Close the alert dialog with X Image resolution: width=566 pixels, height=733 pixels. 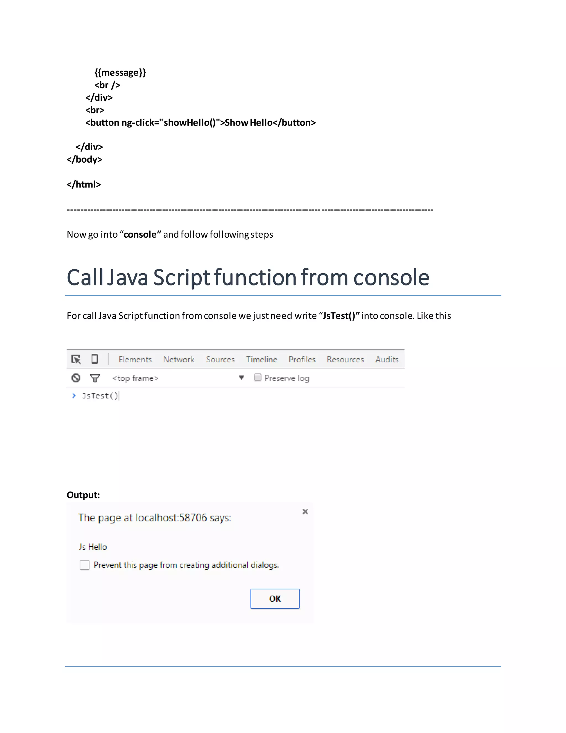click(x=305, y=511)
